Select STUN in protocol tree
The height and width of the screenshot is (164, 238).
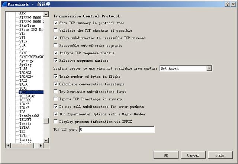pos(23,41)
